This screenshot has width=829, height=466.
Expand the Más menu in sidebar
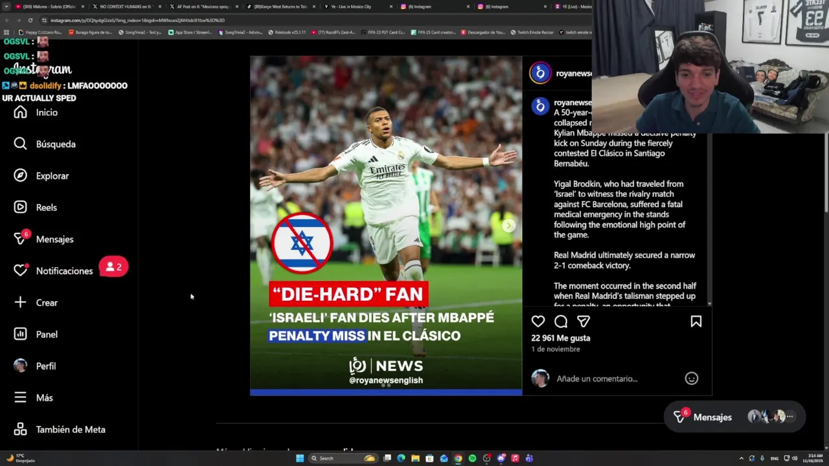pyautogui.click(x=34, y=398)
